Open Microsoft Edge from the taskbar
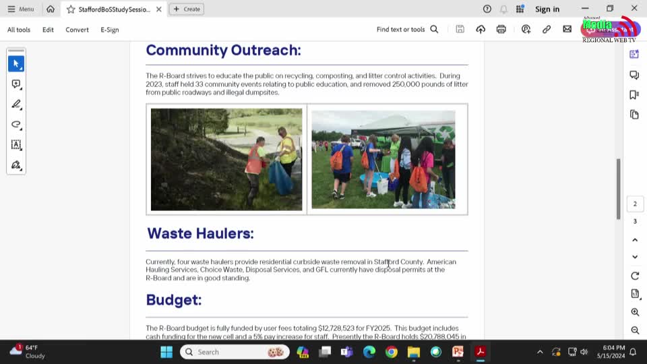Image resolution: width=647 pixels, height=364 pixels. [x=369, y=352]
